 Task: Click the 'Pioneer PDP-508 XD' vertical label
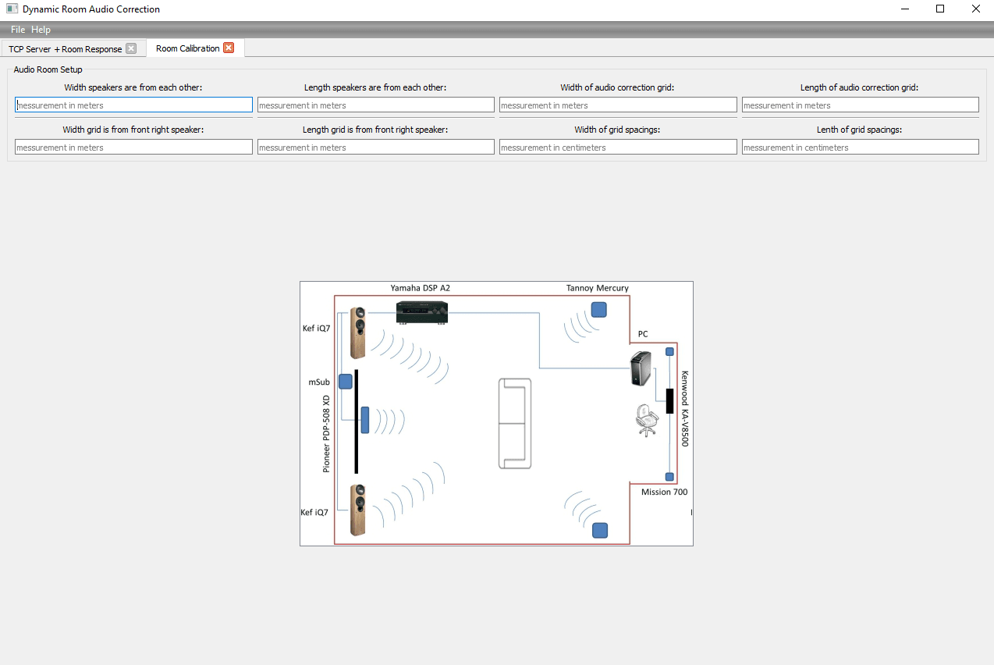pyautogui.click(x=326, y=433)
